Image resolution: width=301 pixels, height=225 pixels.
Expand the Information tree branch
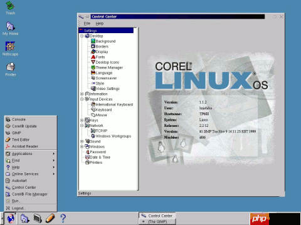click(x=82, y=94)
